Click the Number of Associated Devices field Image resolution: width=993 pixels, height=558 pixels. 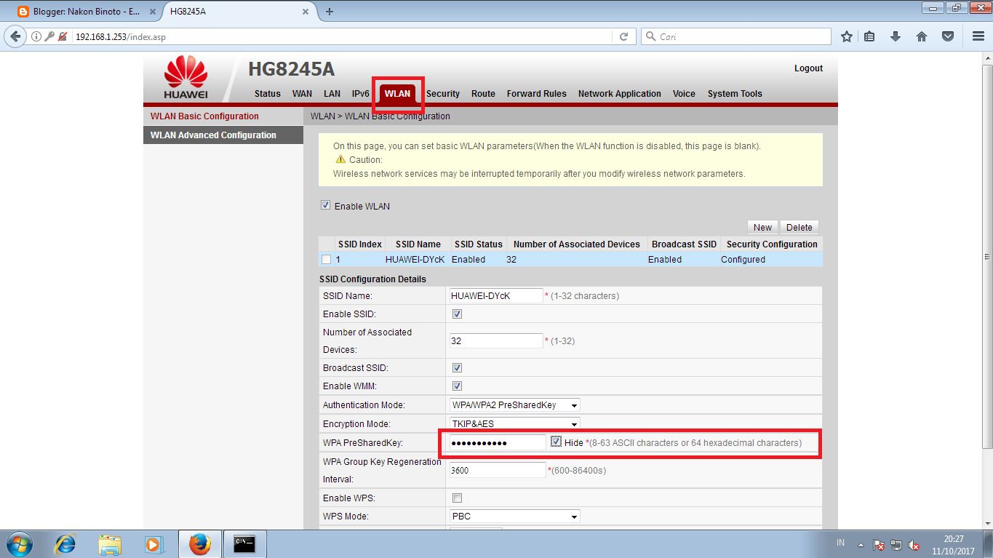tap(496, 340)
